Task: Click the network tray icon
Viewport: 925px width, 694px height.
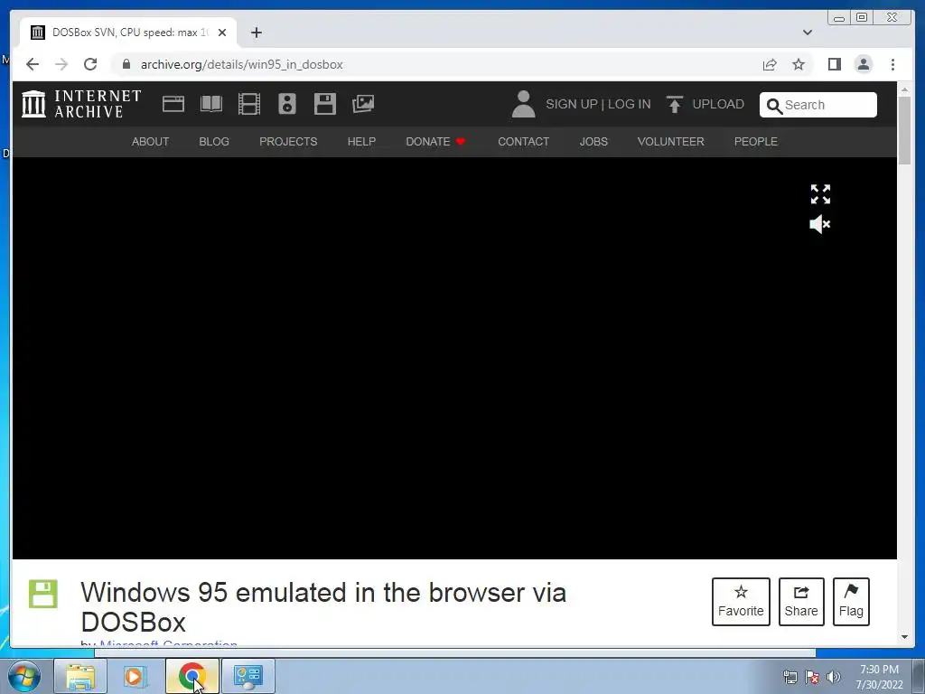Action: (x=790, y=677)
